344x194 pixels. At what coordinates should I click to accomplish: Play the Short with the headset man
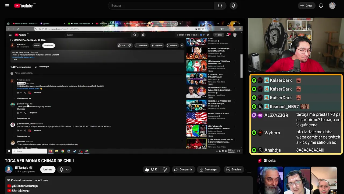click(297, 180)
